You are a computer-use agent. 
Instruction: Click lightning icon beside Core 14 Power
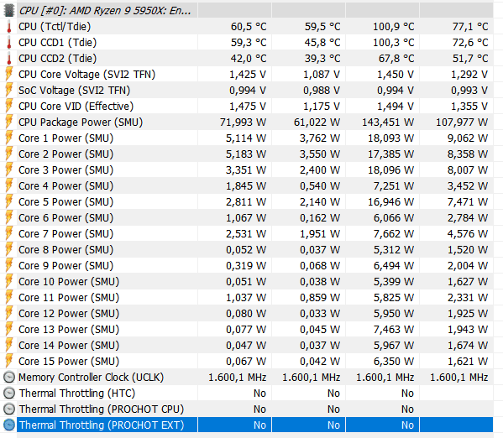coord(9,345)
